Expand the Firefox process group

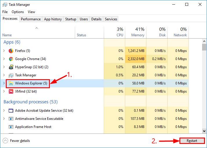tap(4, 51)
